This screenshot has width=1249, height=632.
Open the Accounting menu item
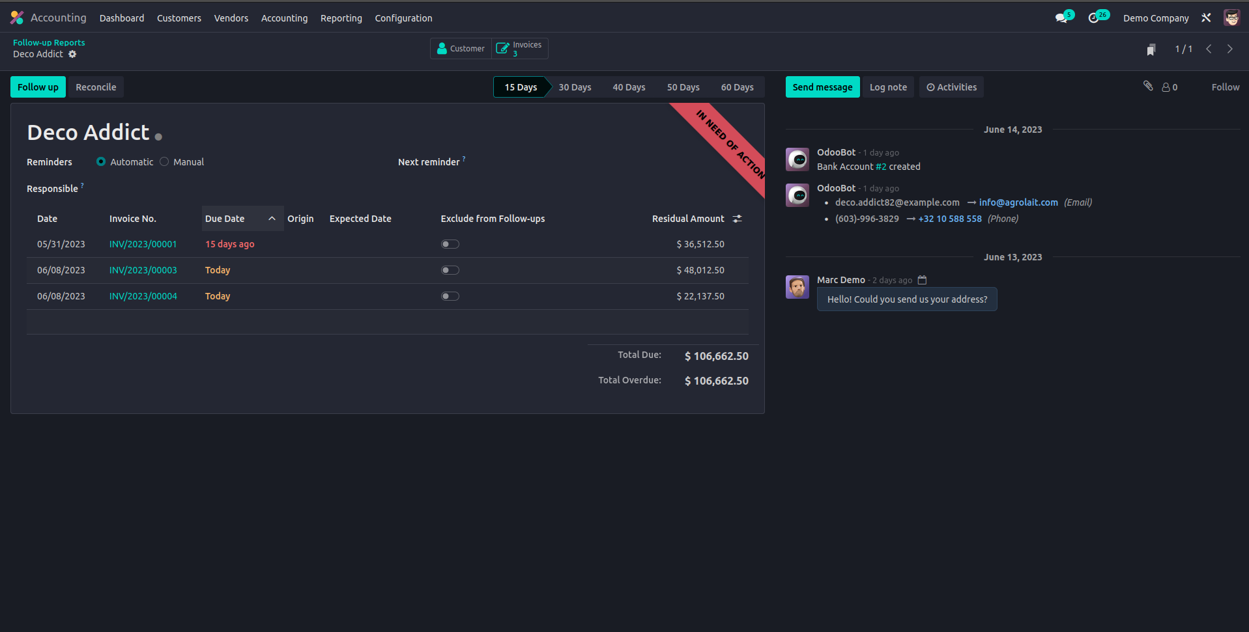tap(284, 18)
